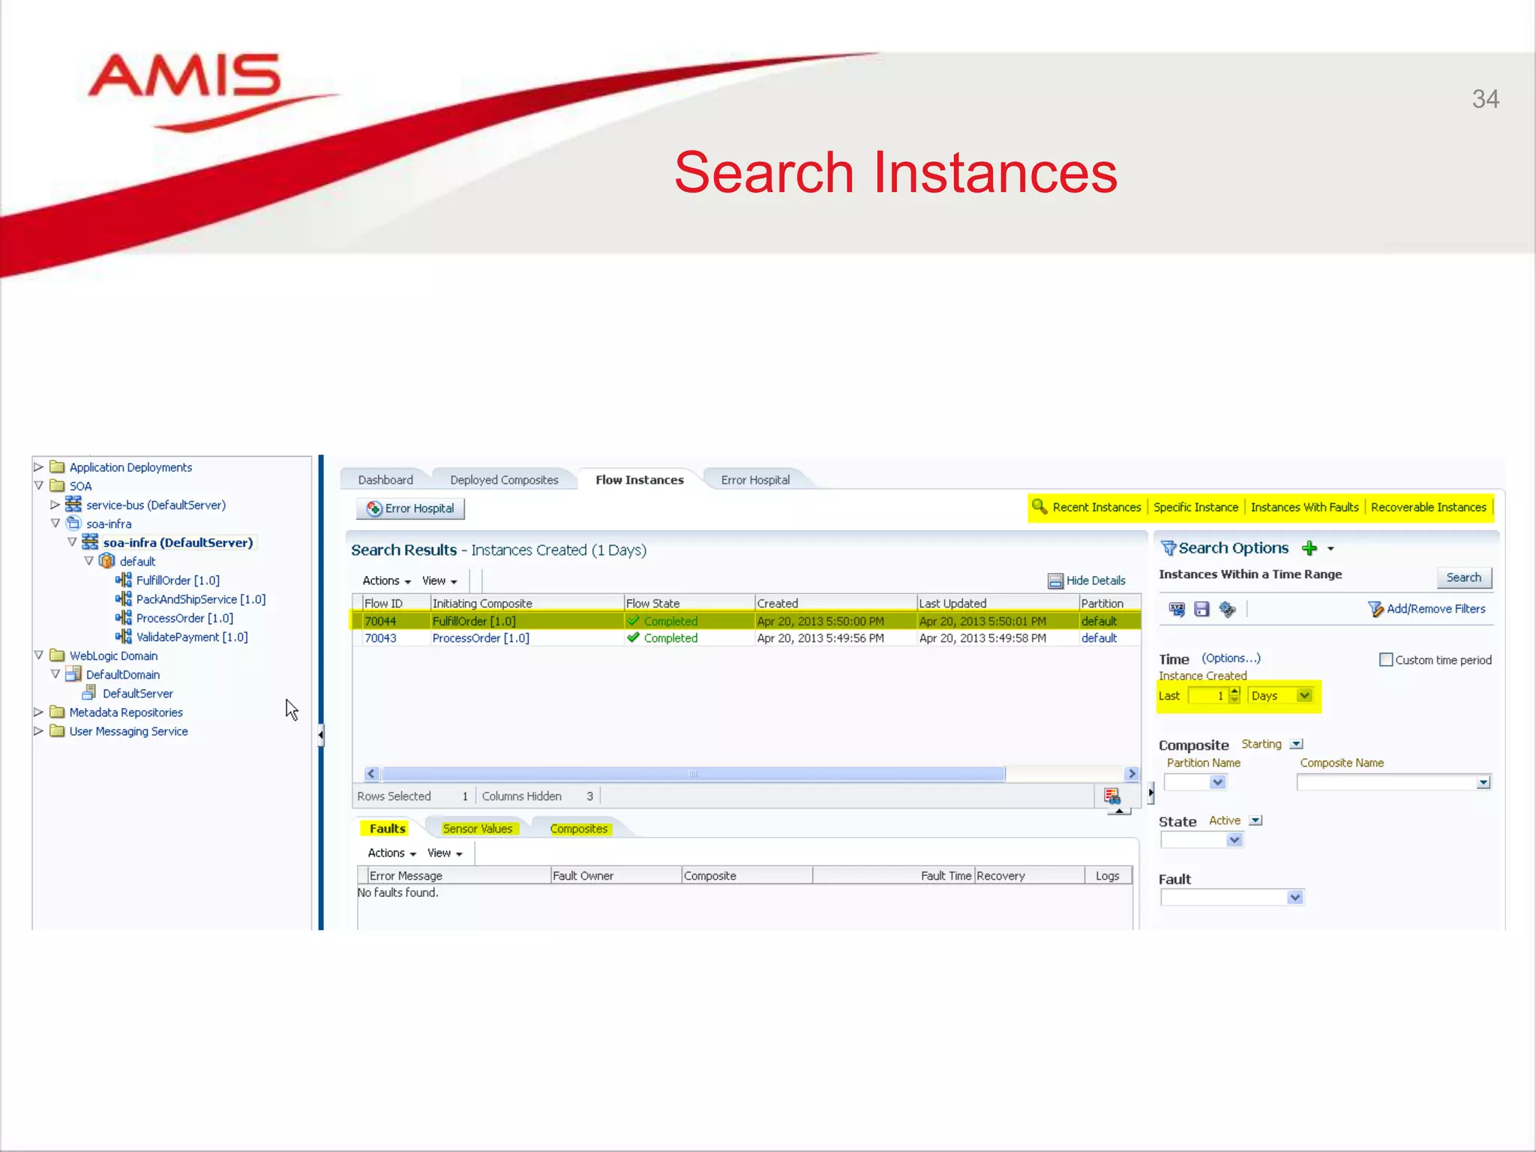Click the DefaultDomain icon
This screenshot has height=1152, width=1536.
[x=73, y=673]
